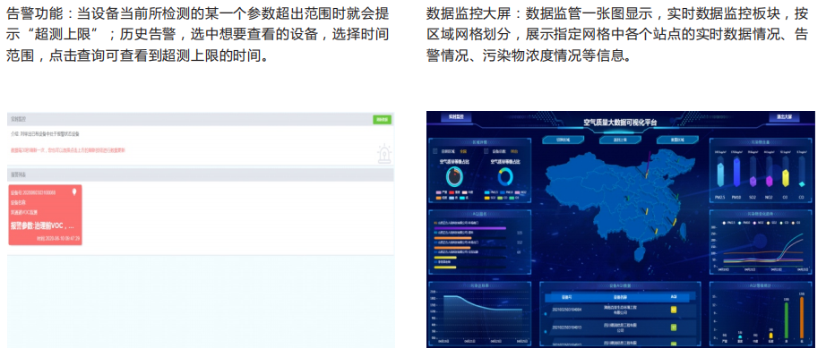
Task: Click the PM2.5 pollutant bar
Action: (x=720, y=174)
